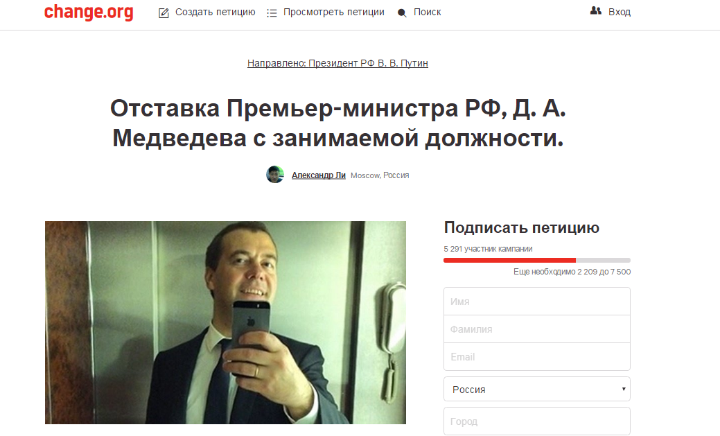The height and width of the screenshot is (436, 720).
Task: Select Просмотреть петиции in top navigation
Action: point(334,12)
